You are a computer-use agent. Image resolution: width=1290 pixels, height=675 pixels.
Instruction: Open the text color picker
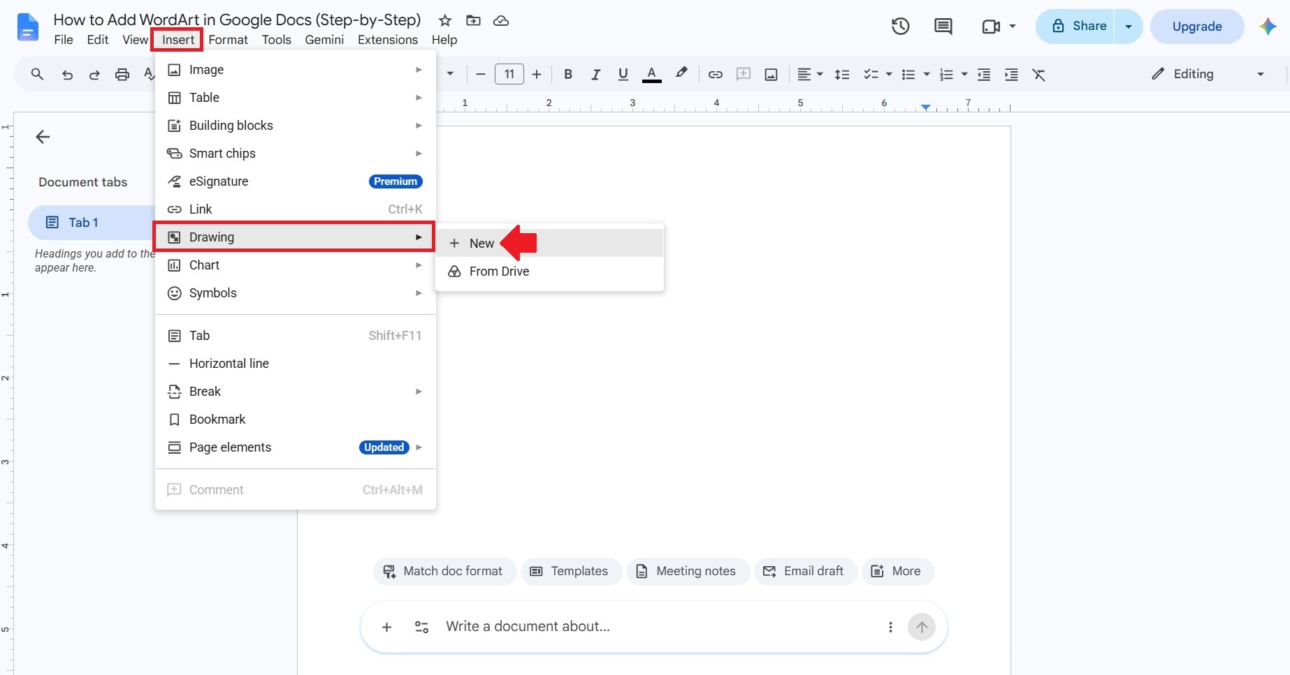652,74
